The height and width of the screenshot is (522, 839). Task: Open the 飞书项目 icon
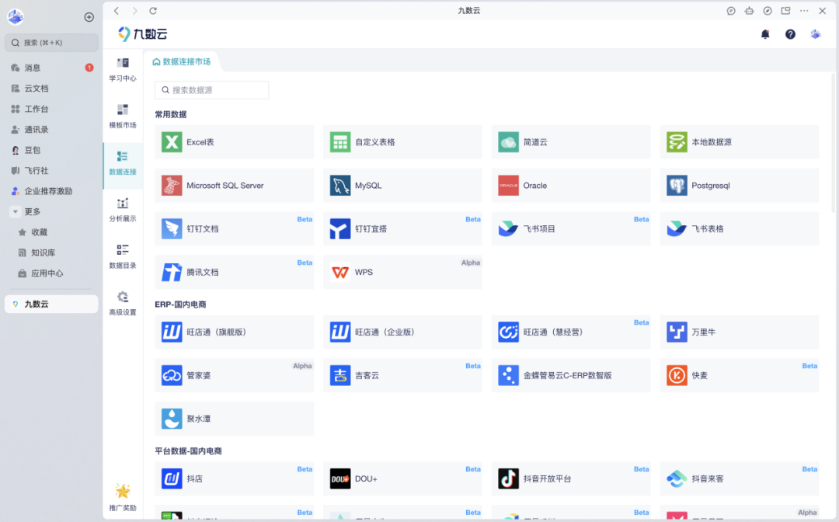click(508, 229)
